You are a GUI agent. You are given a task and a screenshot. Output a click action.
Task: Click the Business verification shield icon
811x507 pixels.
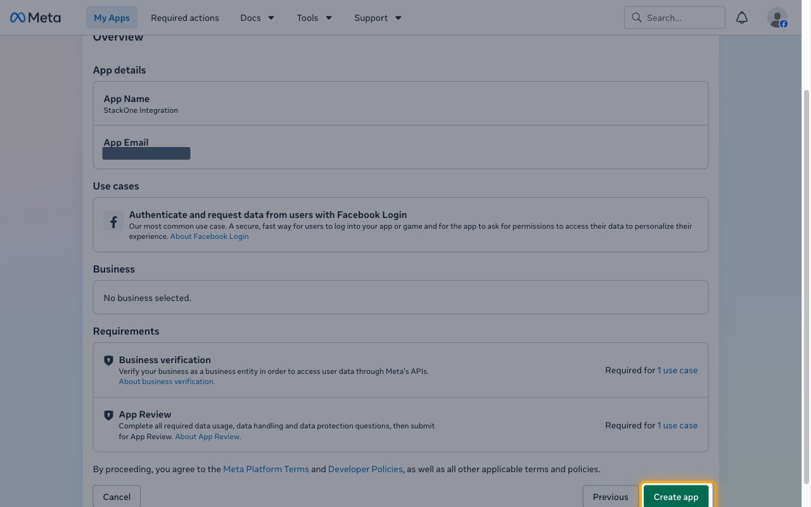(108, 360)
